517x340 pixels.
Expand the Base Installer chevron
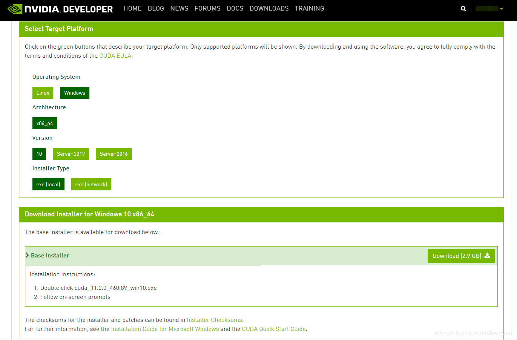coord(27,255)
